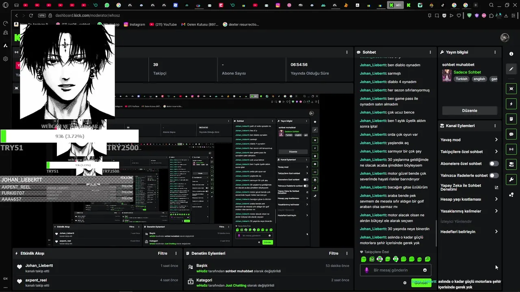Click the VPN badge in address bar
This screenshot has width=520, height=292.
(42, 15)
